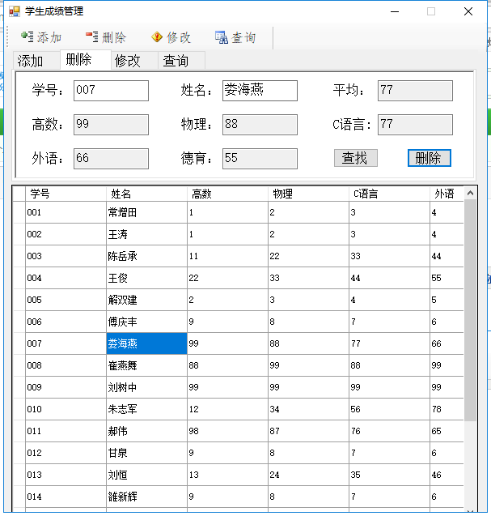Click the 外语 column header in the grid
Viewport: 491px width, 516px height.
coord(447,194)
